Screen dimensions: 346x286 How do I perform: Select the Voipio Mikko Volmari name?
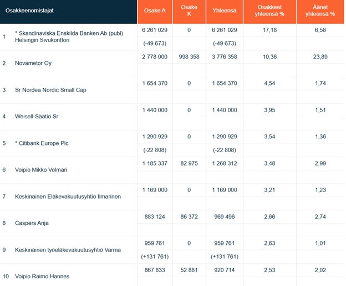pos(41,170)
